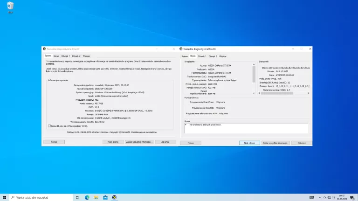This screenshot has width=358, height=201.
Task: Click Zapisz wszystkie informacje in the left window
Action: (x=139, y=142)
